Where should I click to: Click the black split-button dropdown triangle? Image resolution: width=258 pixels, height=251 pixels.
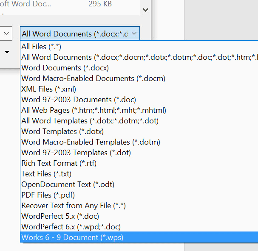[7, 52]
